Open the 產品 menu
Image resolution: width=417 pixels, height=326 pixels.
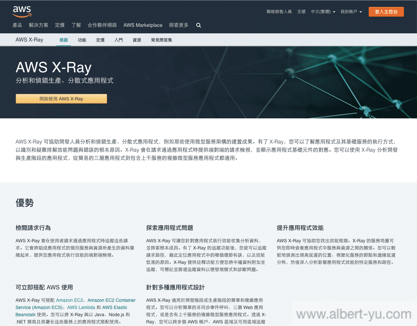point(17,25)
